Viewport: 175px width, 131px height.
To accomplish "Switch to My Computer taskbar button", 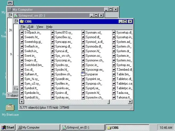I will click(38, 127).
